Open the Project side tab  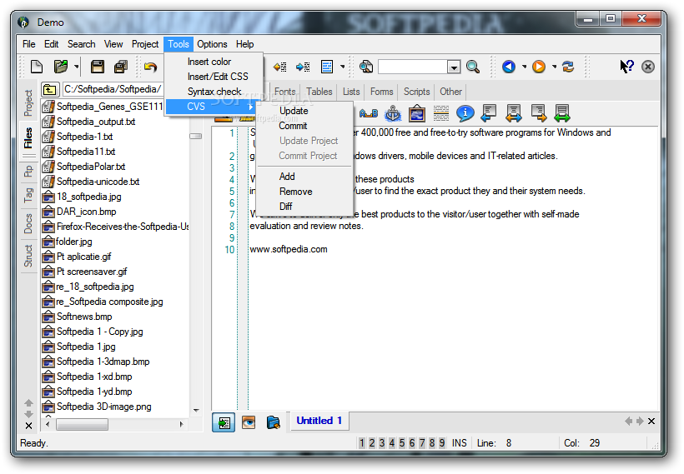[28, 102]
